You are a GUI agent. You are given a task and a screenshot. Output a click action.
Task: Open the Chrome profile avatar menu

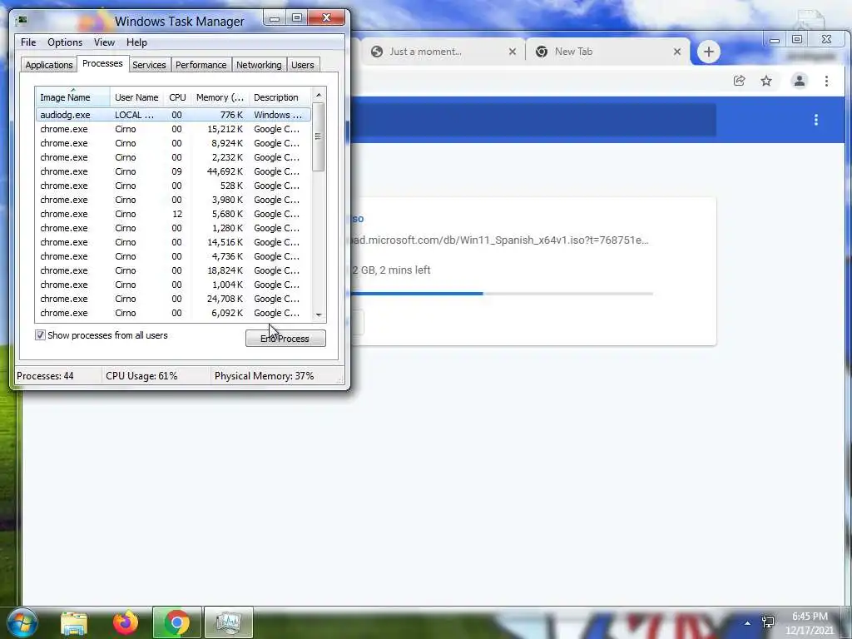[800, 81]
